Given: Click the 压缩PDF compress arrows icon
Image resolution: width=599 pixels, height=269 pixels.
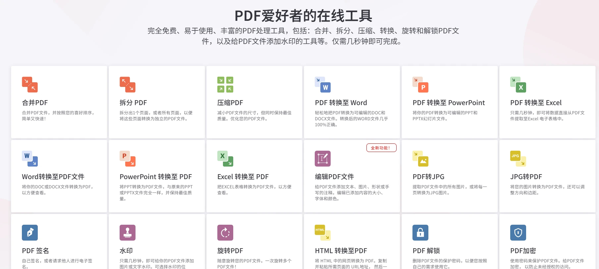Looking at the screenshot, I should (225, 85).
